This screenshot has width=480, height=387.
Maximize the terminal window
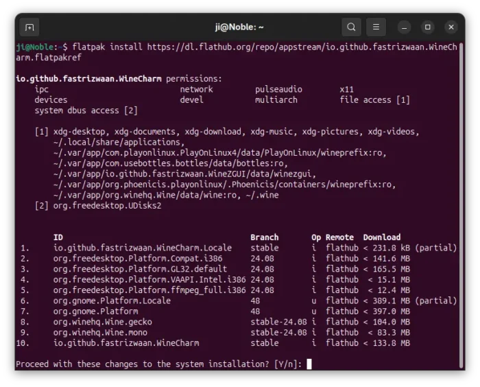428,27
